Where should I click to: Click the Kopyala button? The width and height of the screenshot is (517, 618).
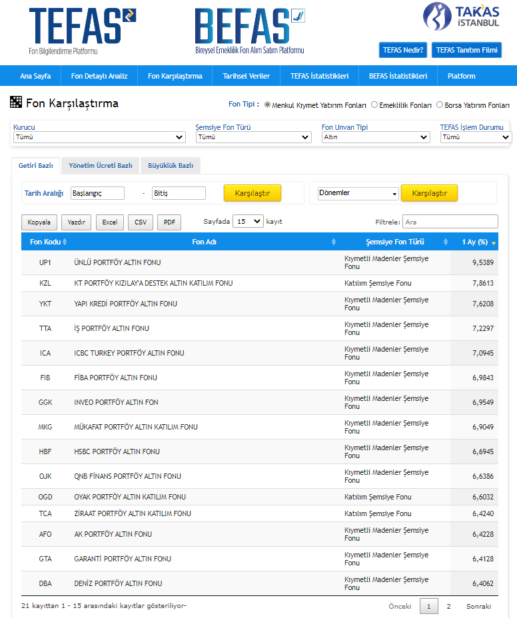click(x=39, y=222)
